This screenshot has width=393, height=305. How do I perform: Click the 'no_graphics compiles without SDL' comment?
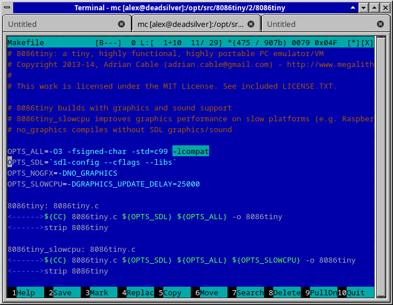pos(120,130)
